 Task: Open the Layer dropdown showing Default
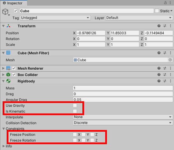click(x=139, y=18)
